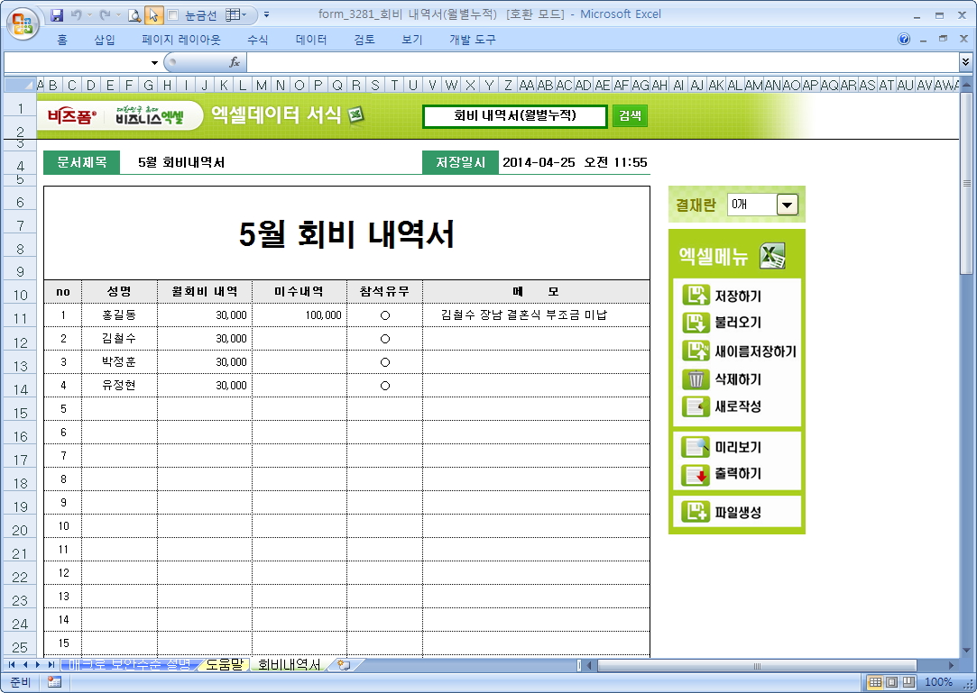The height and width of the screenshot is (693, 977).
Task: Click the 저장하기 save icon
Action: (x=696, y=295)
